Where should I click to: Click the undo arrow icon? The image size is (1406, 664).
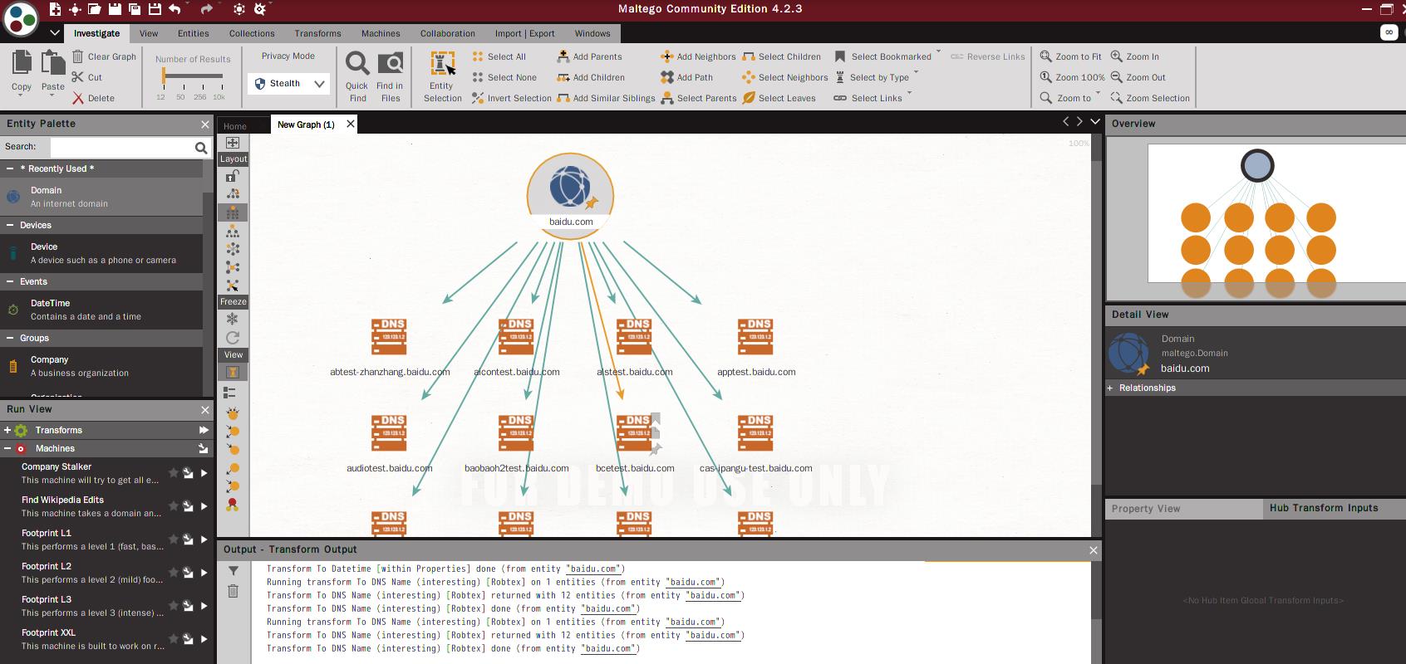[x=175, y=9]
